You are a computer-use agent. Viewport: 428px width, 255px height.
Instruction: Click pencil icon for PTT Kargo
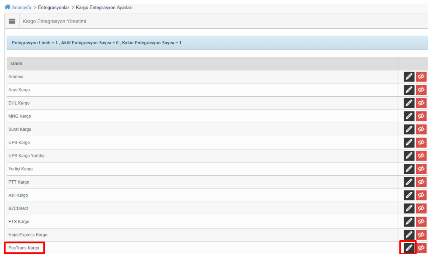click(x=409, y=182)
